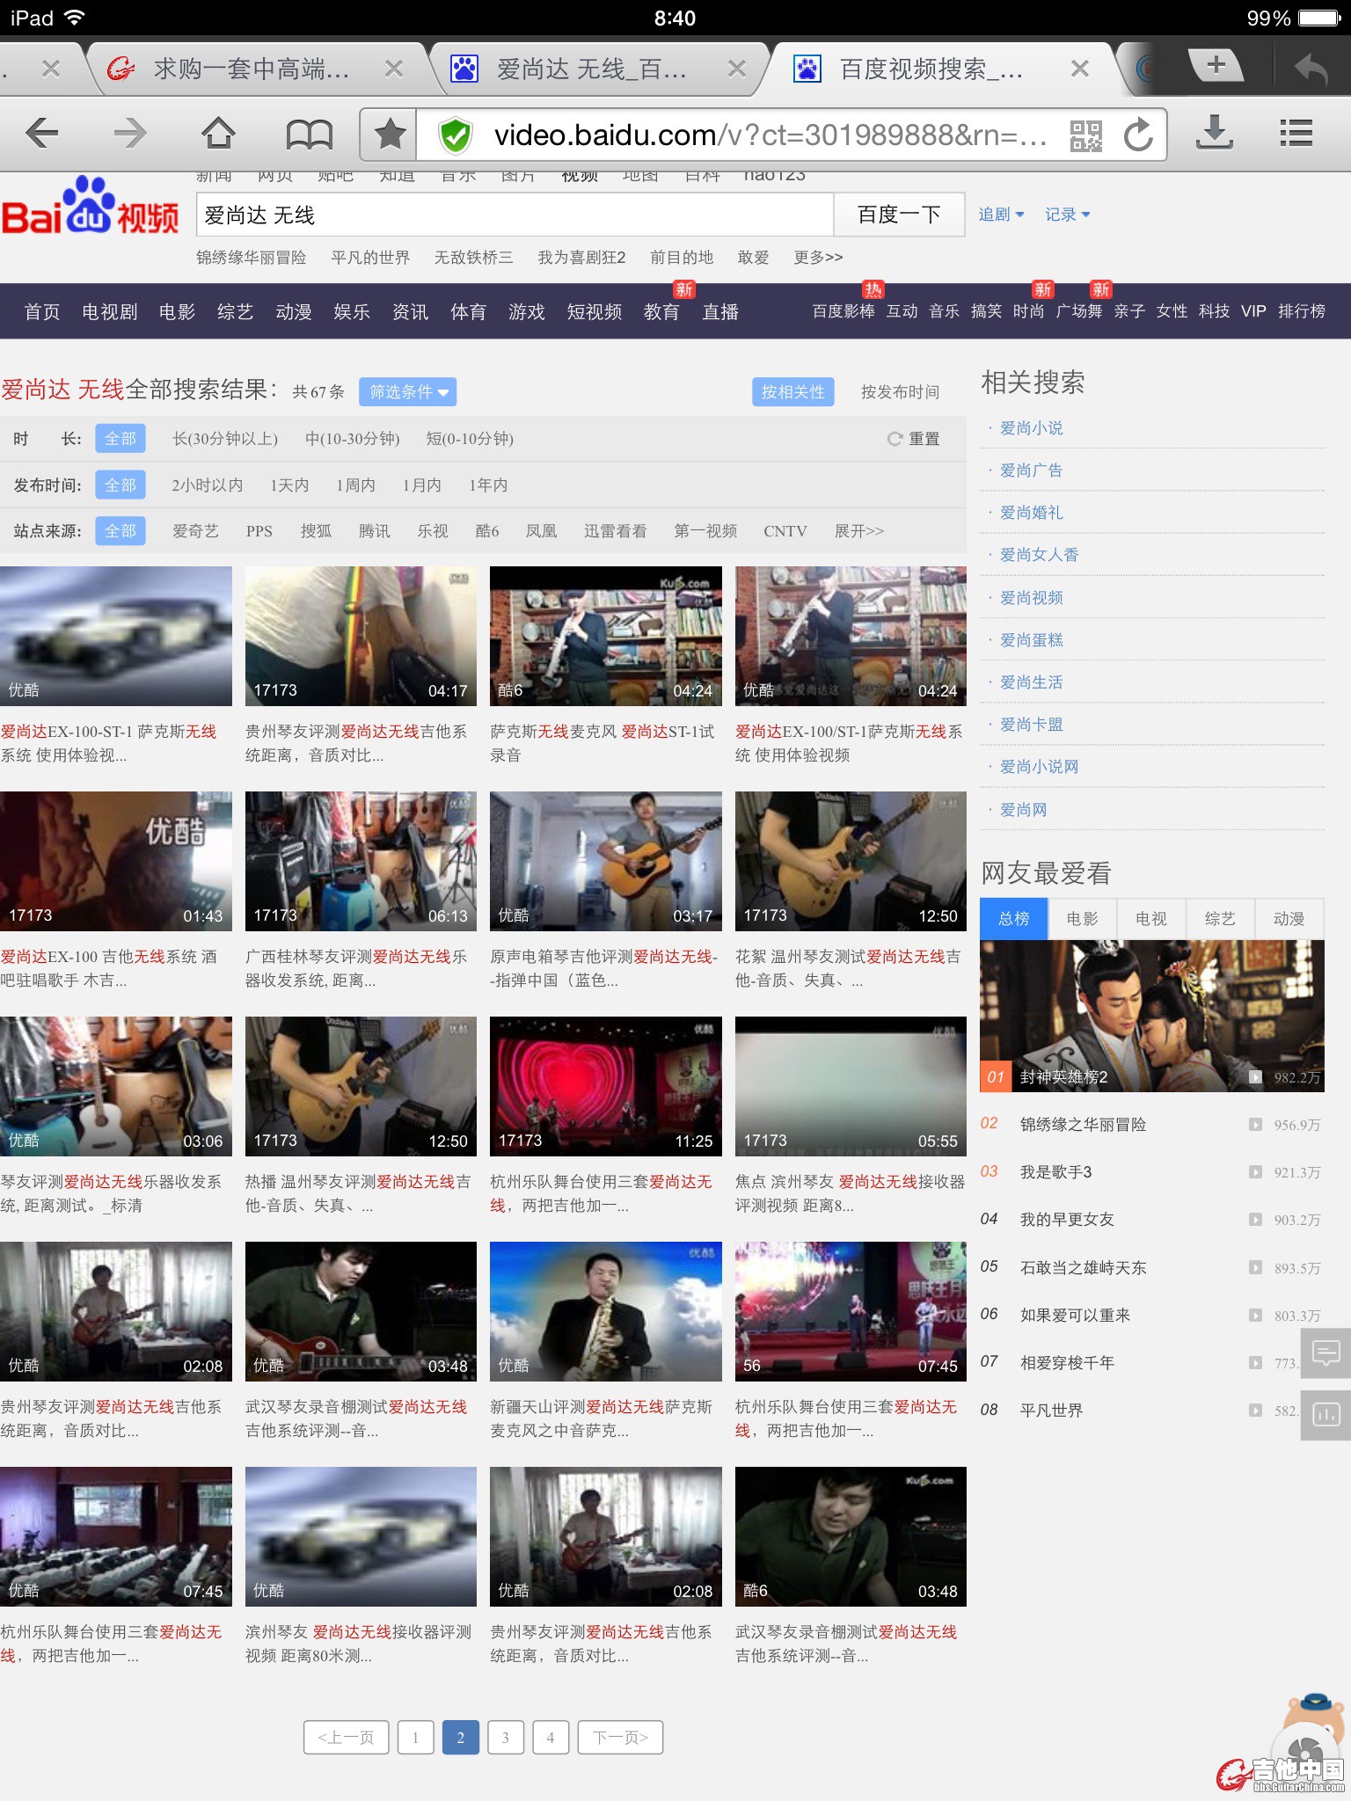Open the 筛选条件 dropdown

(x=407, y=392)
